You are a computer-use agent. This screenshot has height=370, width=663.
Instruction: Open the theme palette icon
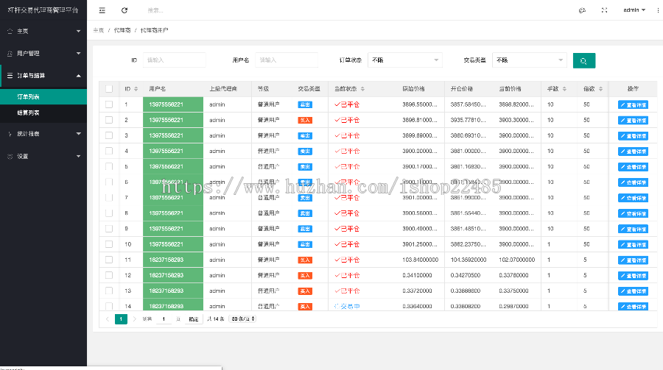tap(582, 10)
